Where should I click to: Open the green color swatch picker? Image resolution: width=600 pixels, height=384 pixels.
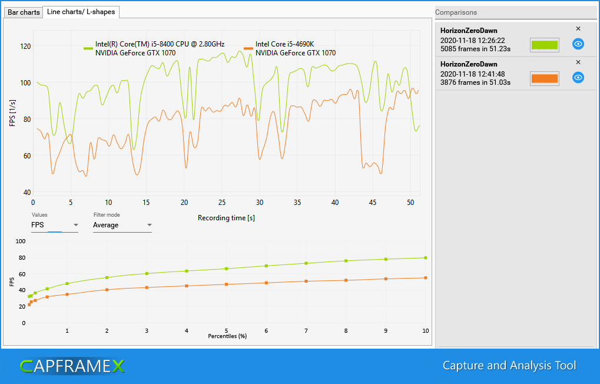point(545,45)
